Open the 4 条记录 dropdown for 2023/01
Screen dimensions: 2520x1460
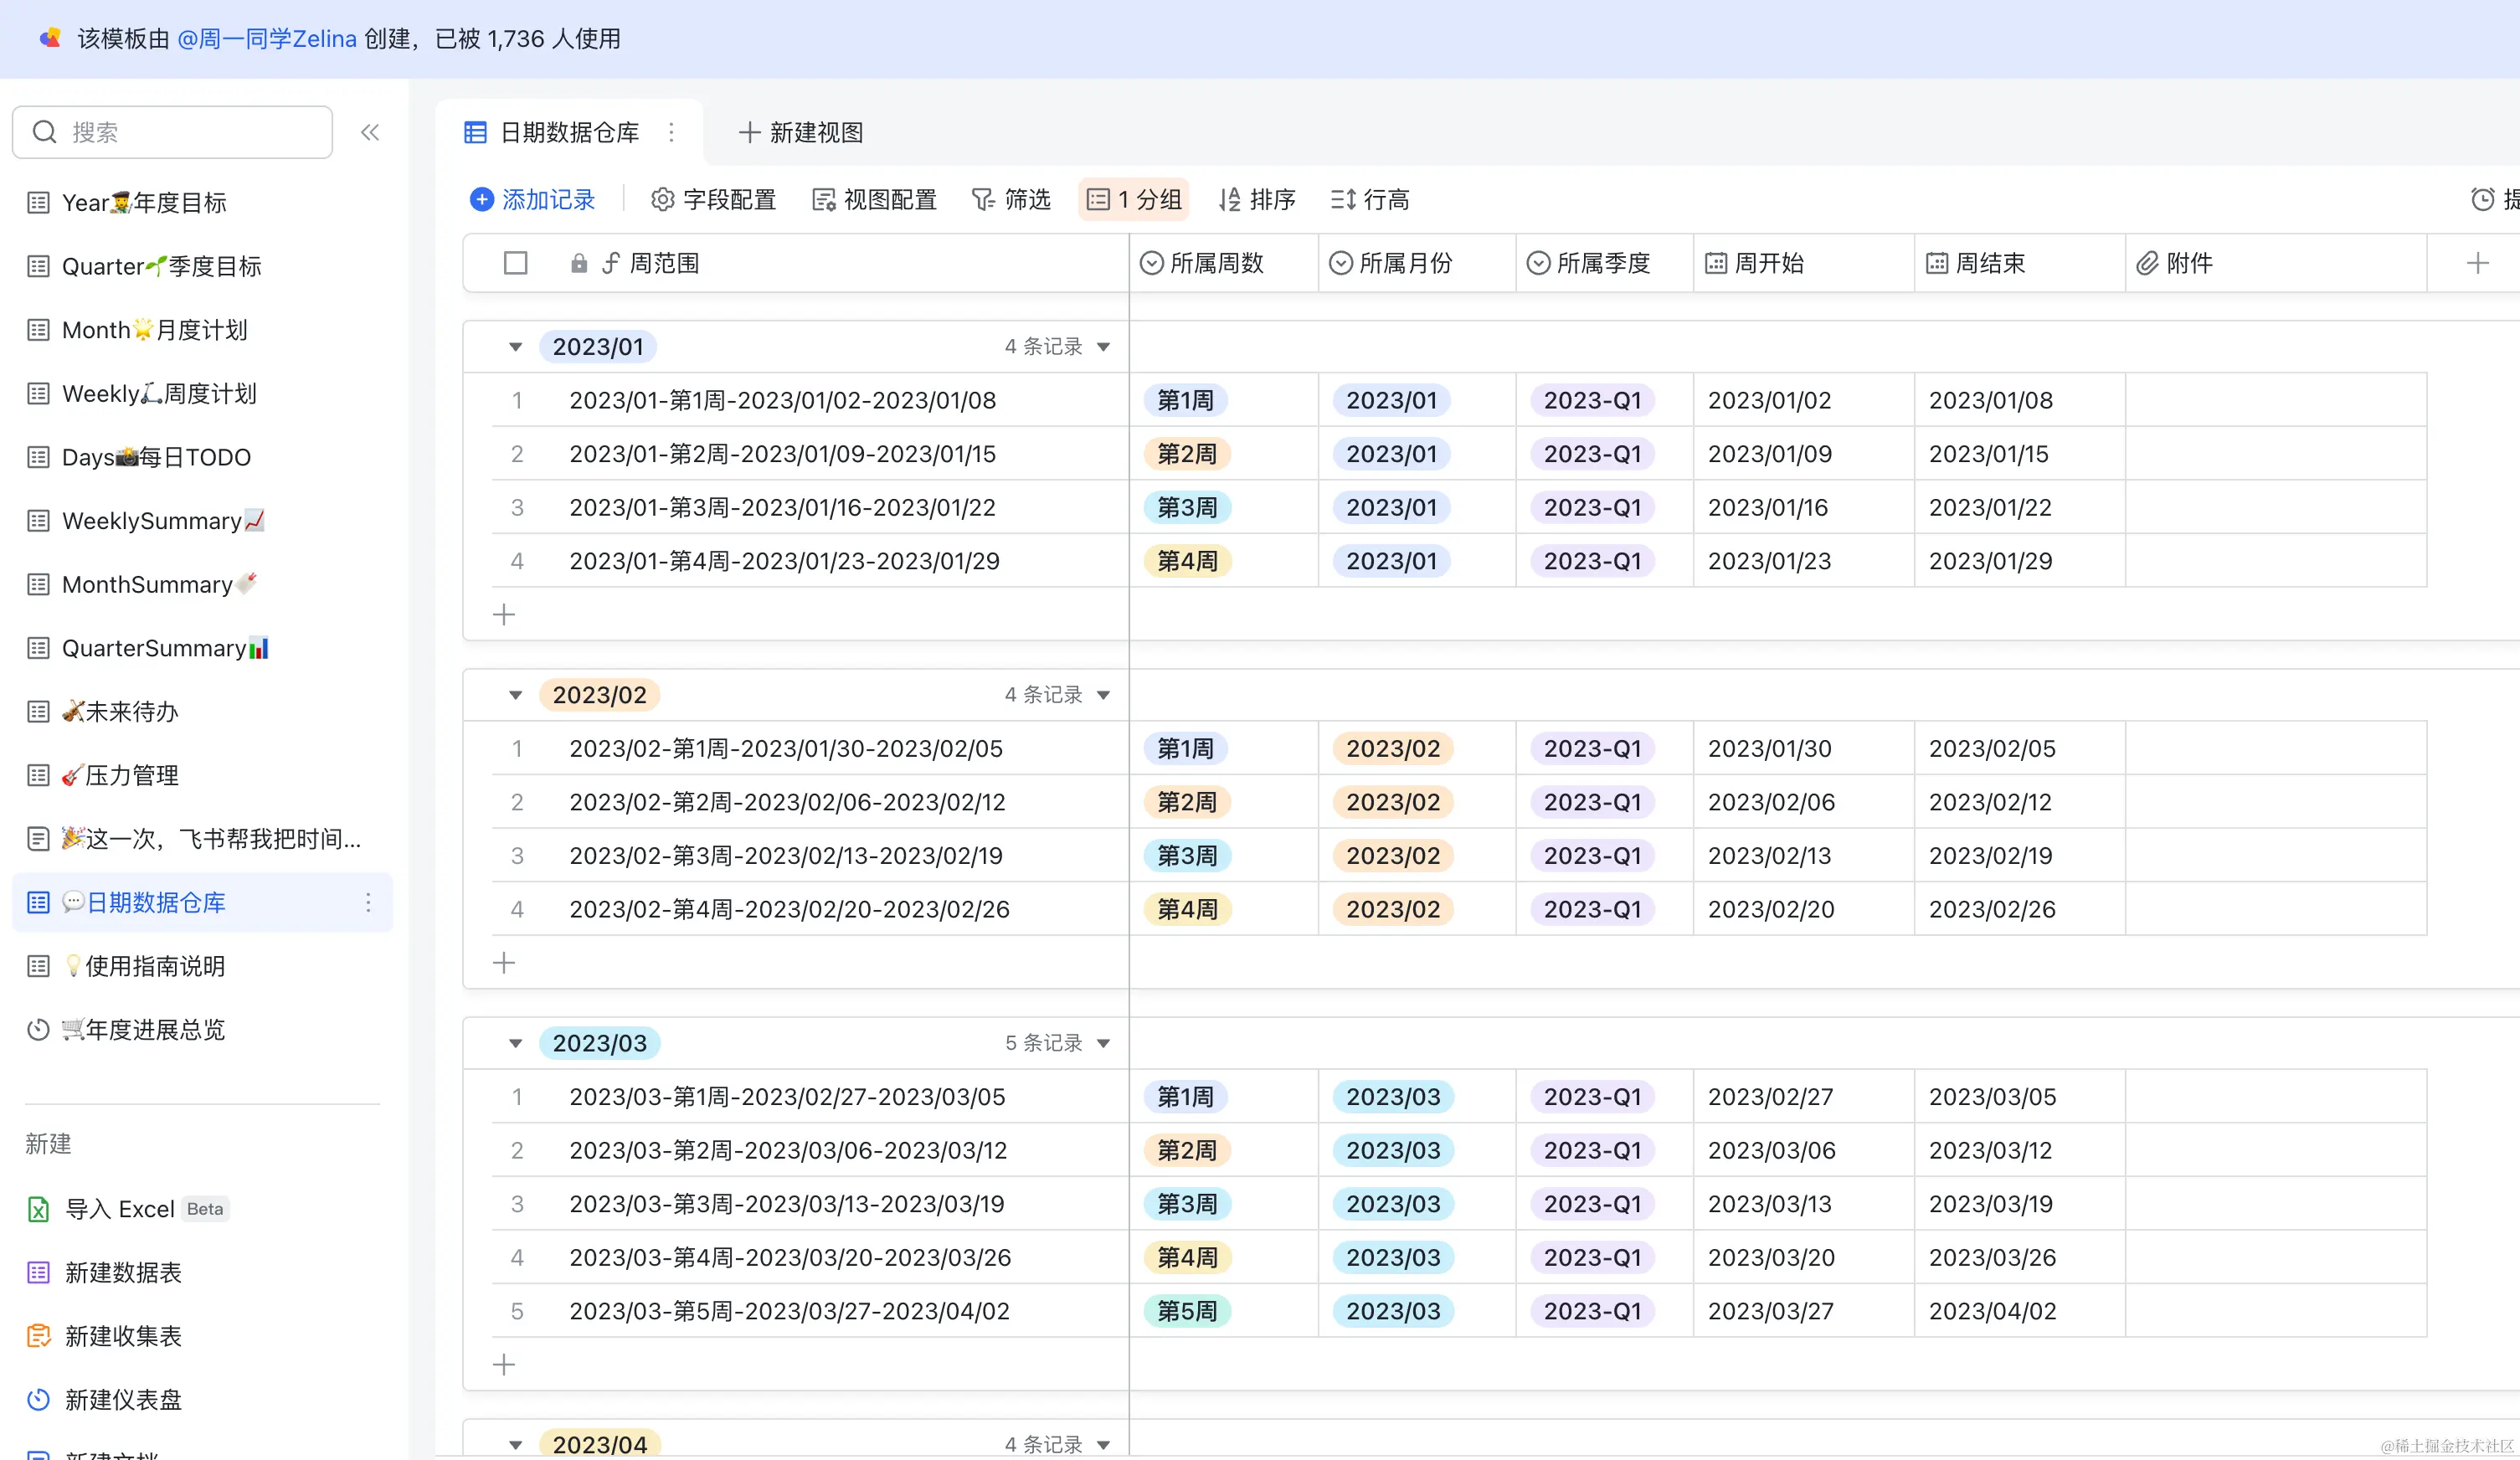tap(1103, 347)
